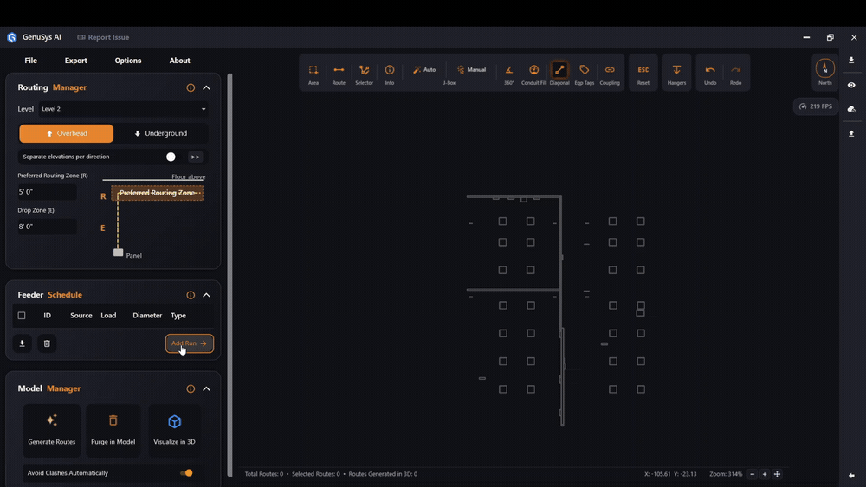
Task: Click the Report Issue link
Action: 103,37
